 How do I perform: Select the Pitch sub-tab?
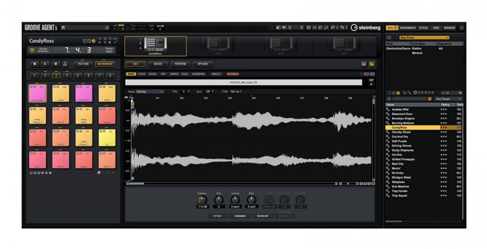click(142, 74)
